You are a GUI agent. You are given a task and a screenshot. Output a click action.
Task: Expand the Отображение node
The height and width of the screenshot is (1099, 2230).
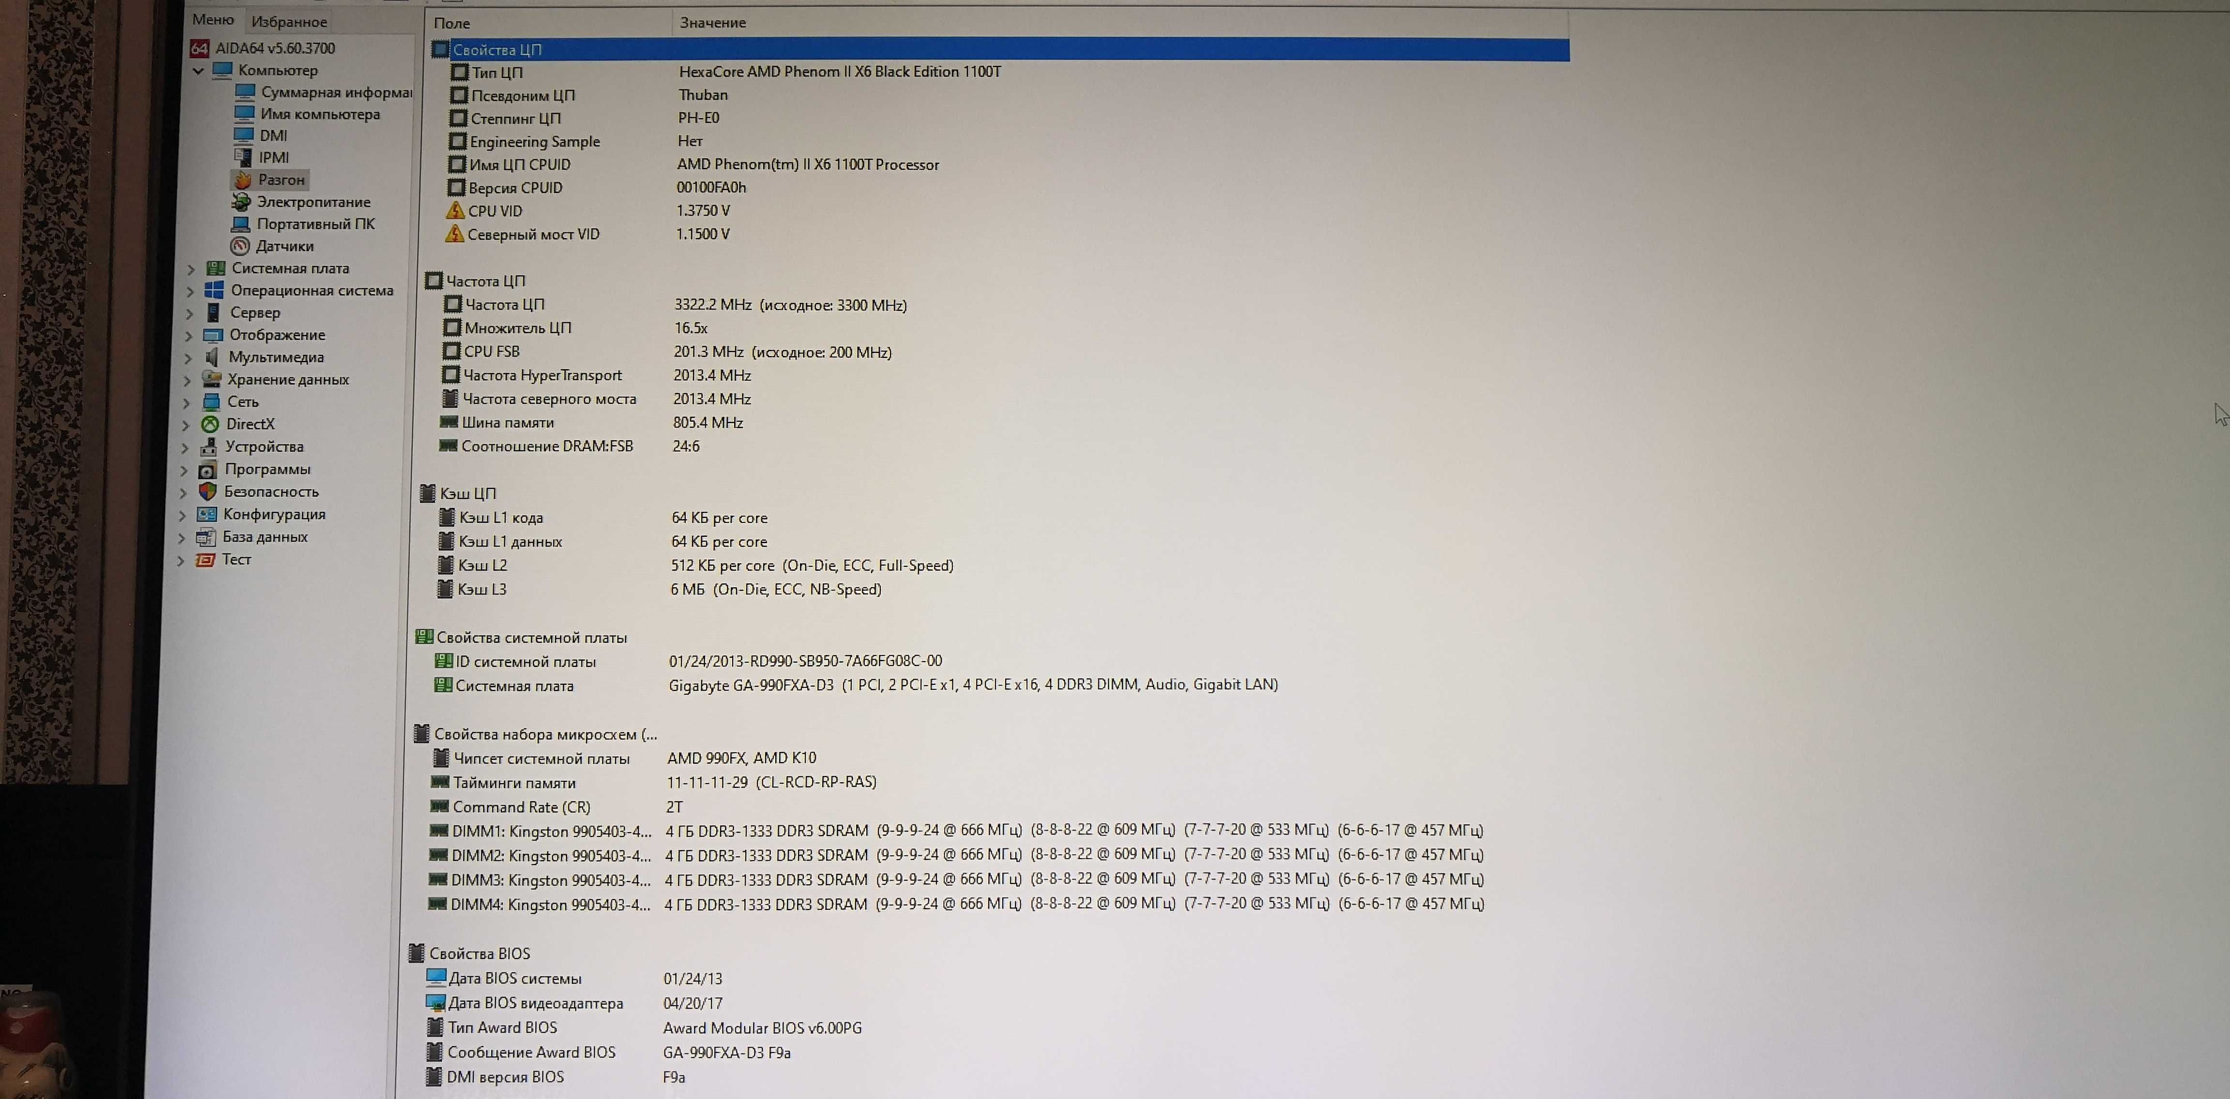[x=189, y=336]
